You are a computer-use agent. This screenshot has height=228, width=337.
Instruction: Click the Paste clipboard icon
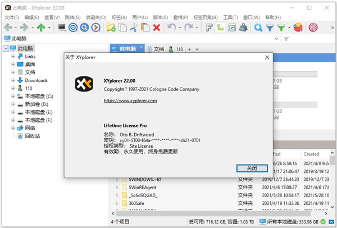tap(145, 28)
